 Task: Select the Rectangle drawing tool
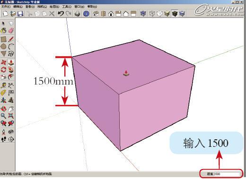(x=3, y=39)
